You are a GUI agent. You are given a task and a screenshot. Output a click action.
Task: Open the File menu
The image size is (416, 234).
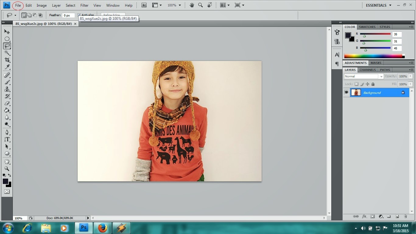click(x=18, y=5)
